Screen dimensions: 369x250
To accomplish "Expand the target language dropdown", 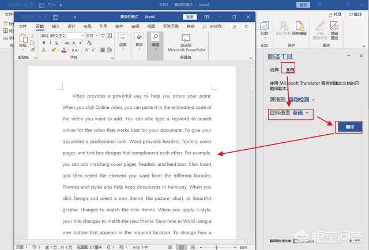I will click(307, 113).
